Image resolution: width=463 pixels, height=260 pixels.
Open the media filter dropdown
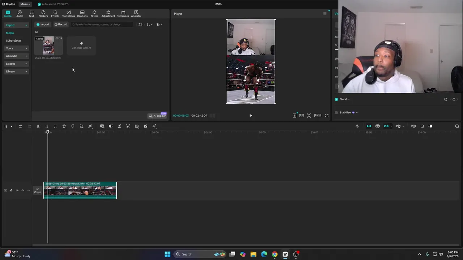[x=159, y=25]
